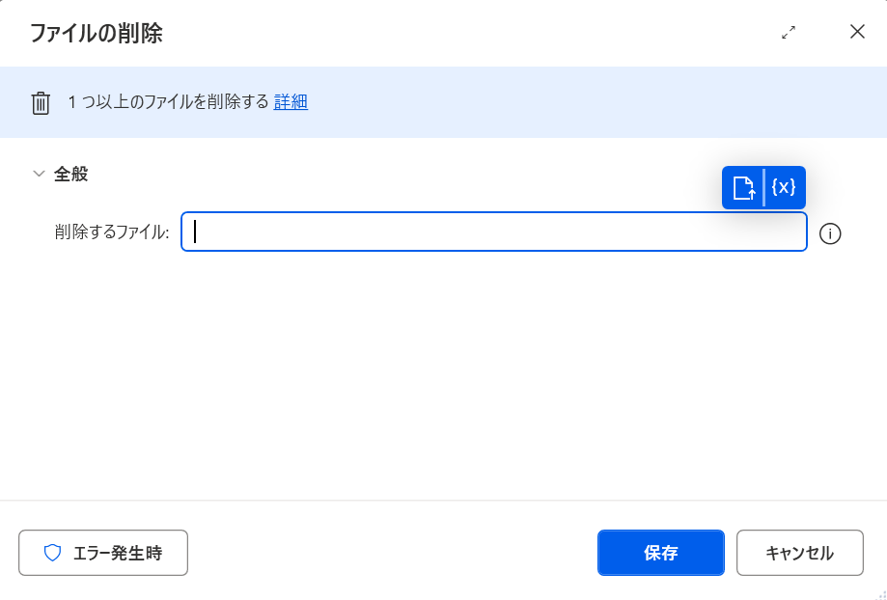Click the empty area below the input field
The height and width of the screenshot is (600, 887).
[x=443, y=375]
